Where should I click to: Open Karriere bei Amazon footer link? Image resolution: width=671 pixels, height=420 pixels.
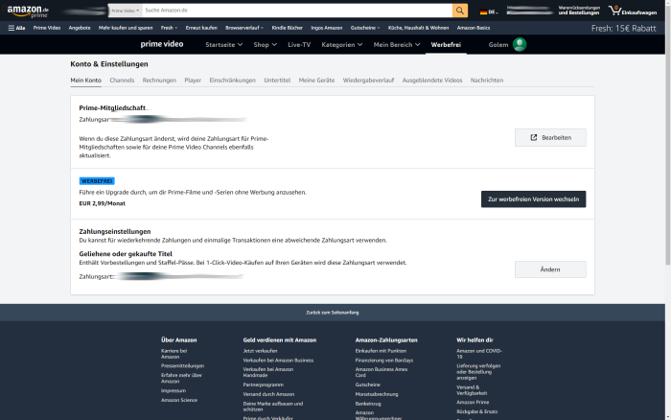click(x=174, y=354)
